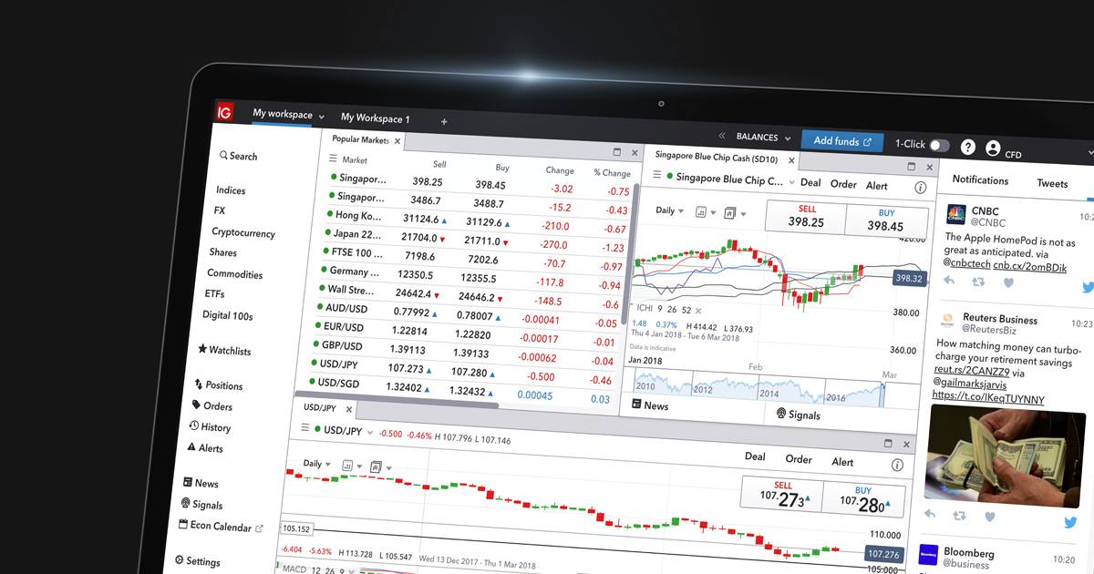Add a new workspace with the plus icon
Screen dimensions: 1094x574
[444, 121]
